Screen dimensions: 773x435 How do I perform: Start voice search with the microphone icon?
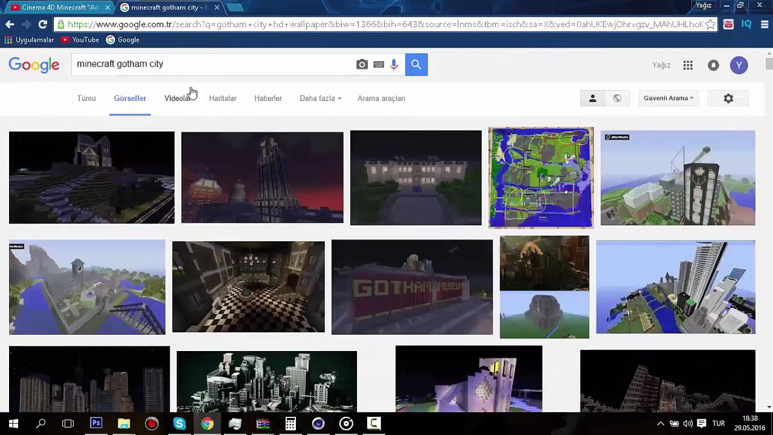[394, 65]
